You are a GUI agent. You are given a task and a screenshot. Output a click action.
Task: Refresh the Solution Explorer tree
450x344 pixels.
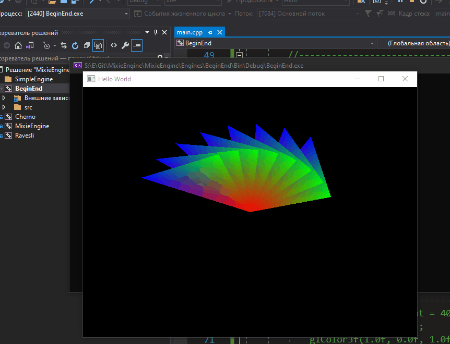coord(75,45)
